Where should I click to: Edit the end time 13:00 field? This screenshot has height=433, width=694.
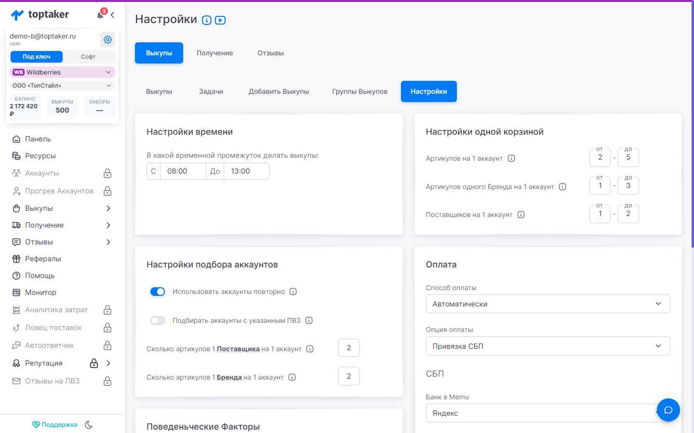[x=247, y=171]
